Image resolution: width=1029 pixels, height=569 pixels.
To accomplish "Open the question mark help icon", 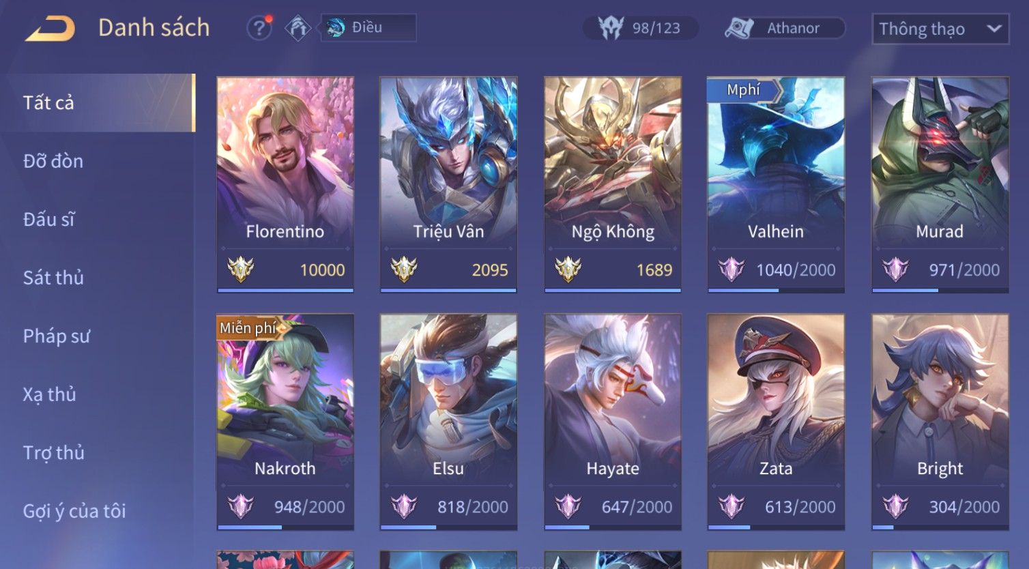I will click(x=259, y=28).
